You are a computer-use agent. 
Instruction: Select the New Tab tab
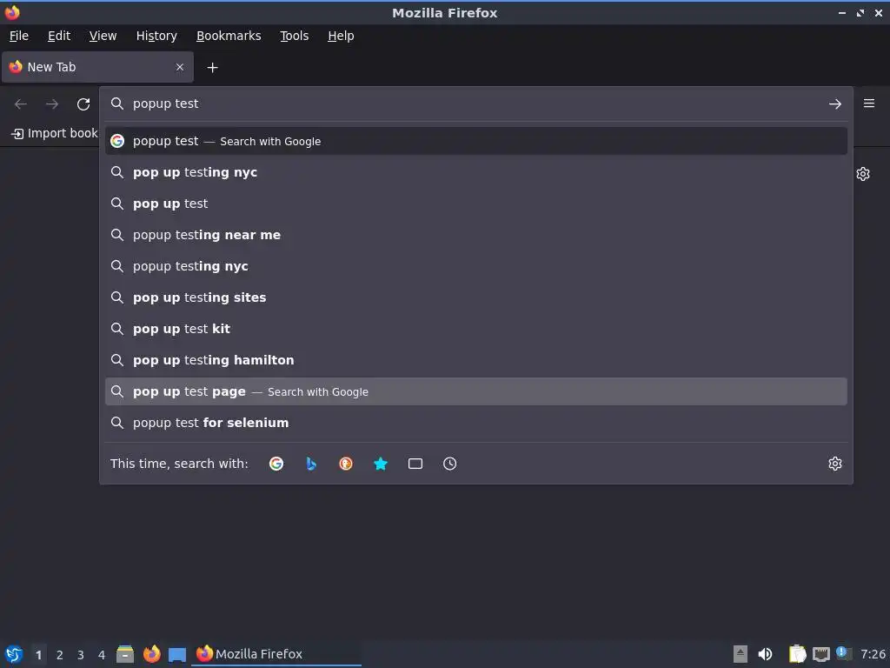pyautogui.click(x=97, y=67)
